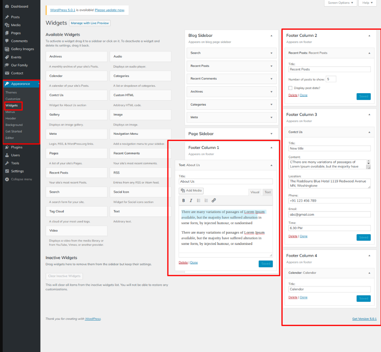Click the Please update now link
The width and height of the screenshot is (381, 352).
(x=109, y=10)
